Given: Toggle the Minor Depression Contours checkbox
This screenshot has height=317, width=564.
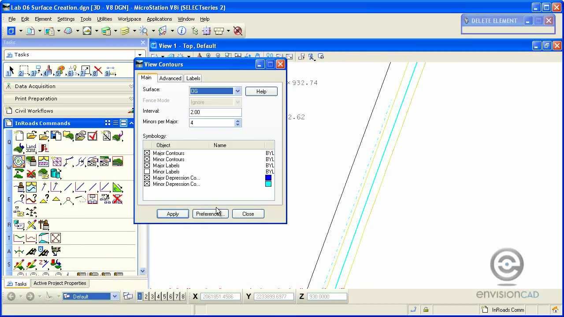Looking at the screenshot, I should pos(147,184).
